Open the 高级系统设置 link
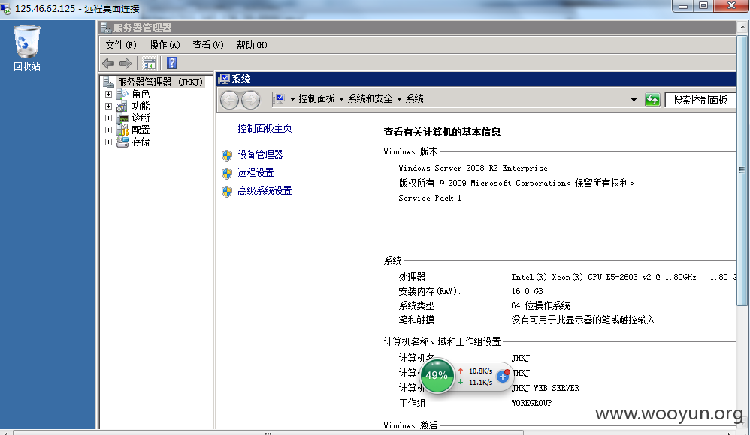The image size is (750, 435). (265, 191)
